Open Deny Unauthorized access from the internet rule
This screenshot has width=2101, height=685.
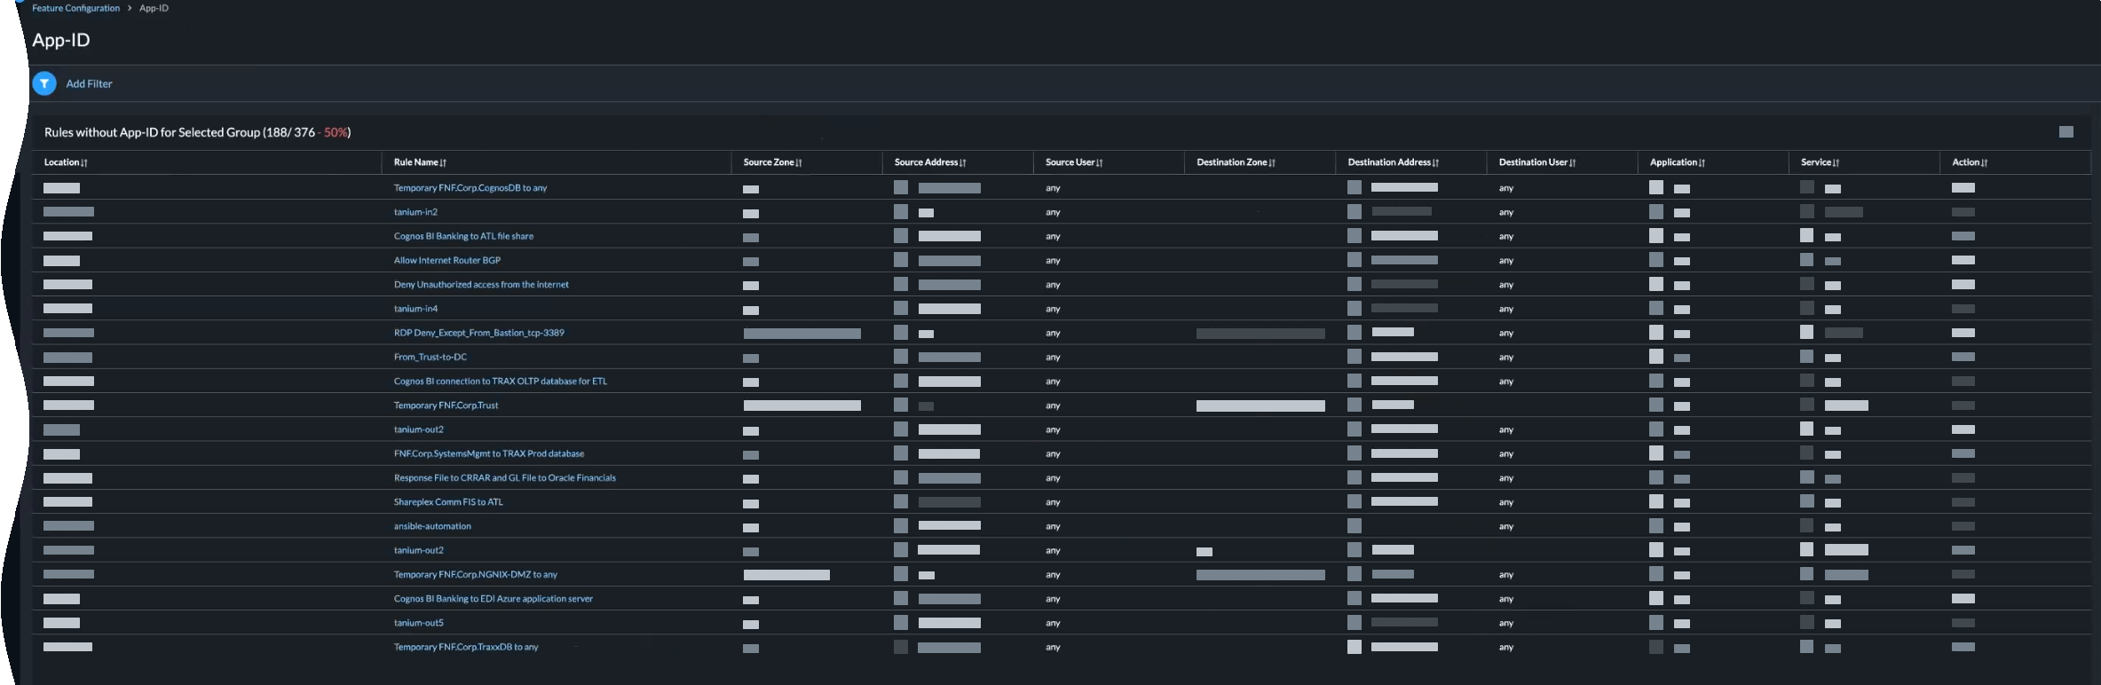coord(481,285)
